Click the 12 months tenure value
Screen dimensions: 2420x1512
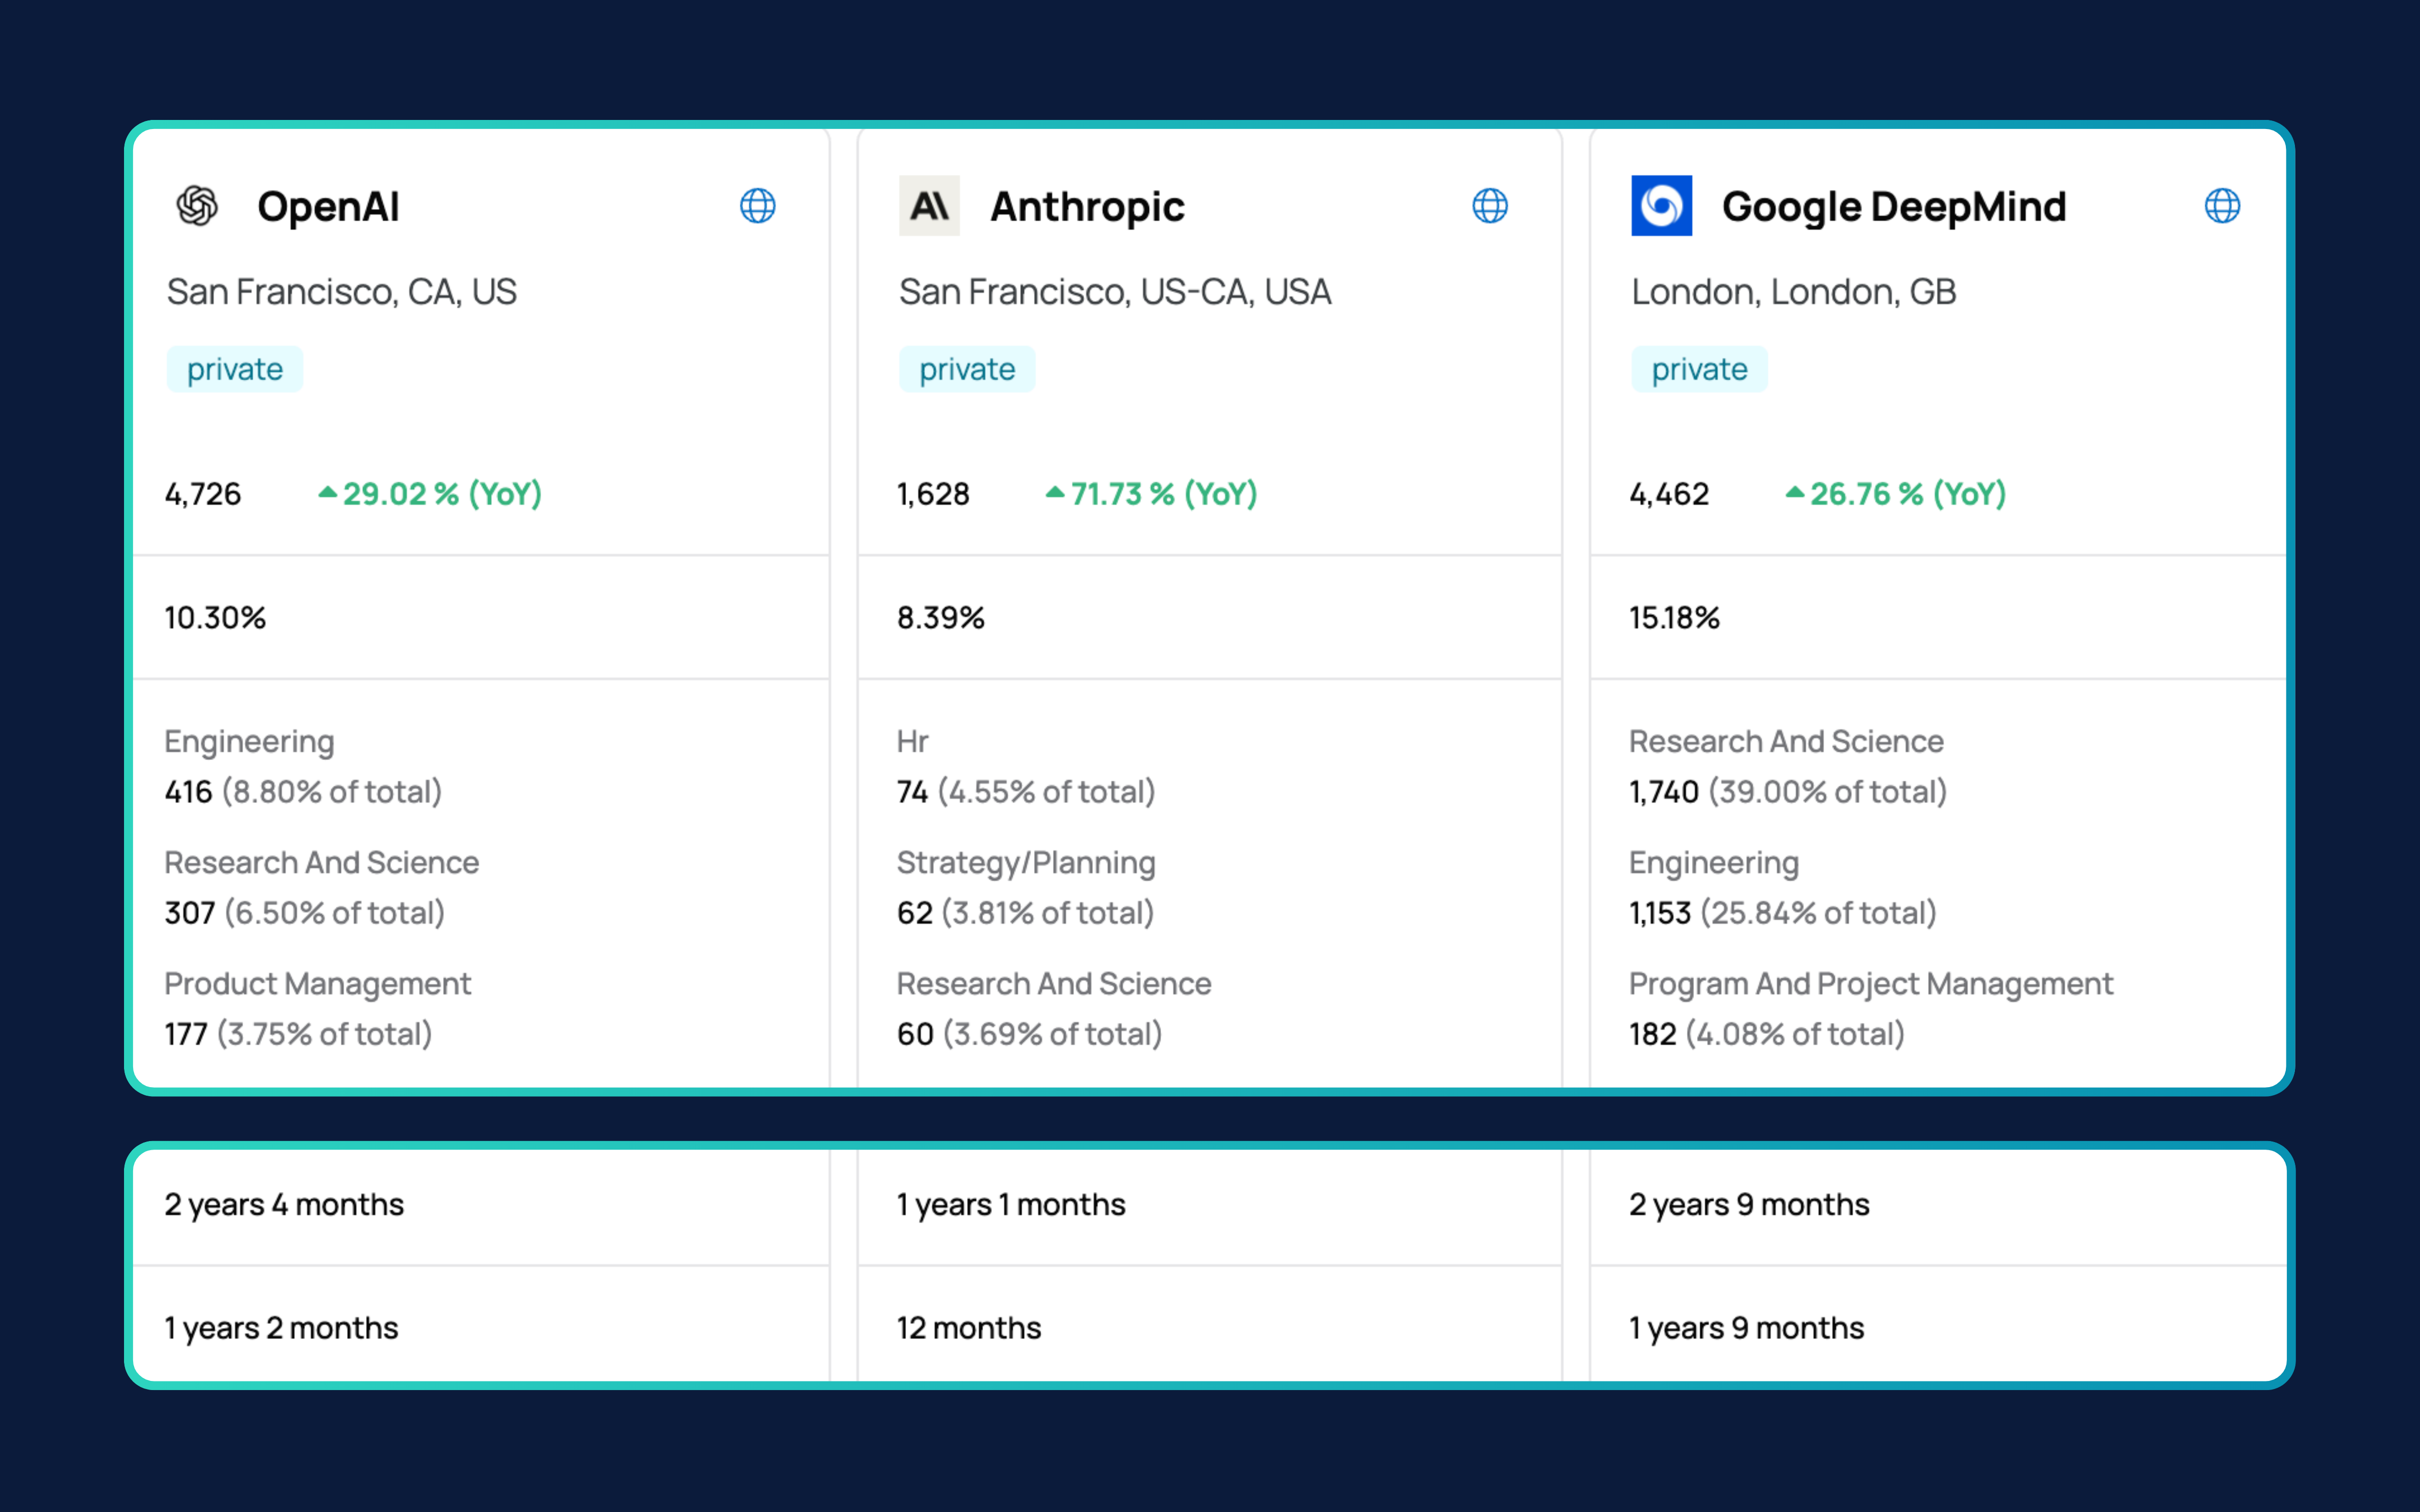[969, 1328]
